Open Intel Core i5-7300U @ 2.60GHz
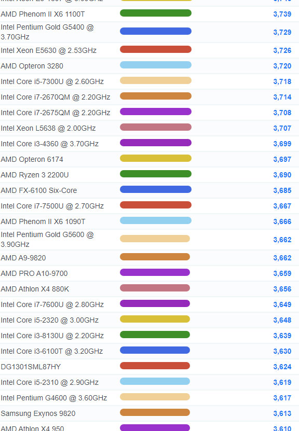The image size is (299, 431). tap(52, 81)
